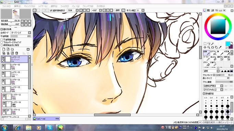Screen dimensions: 234x131
Task: Click the zoom-in plus beside the 150% field
Action: 85,10
